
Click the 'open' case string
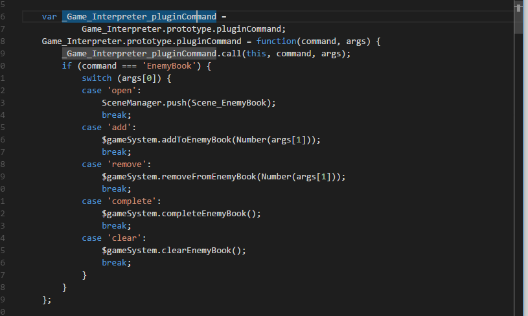(122, 91)
